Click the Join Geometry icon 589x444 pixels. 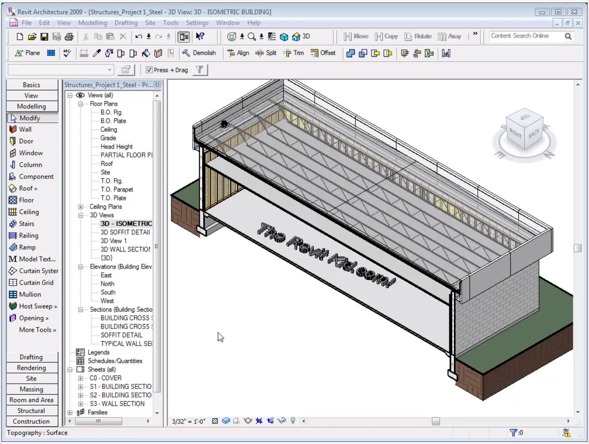click(x=351, y=53)
